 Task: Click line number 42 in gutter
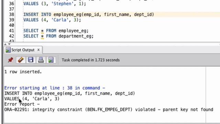point(11,36)
